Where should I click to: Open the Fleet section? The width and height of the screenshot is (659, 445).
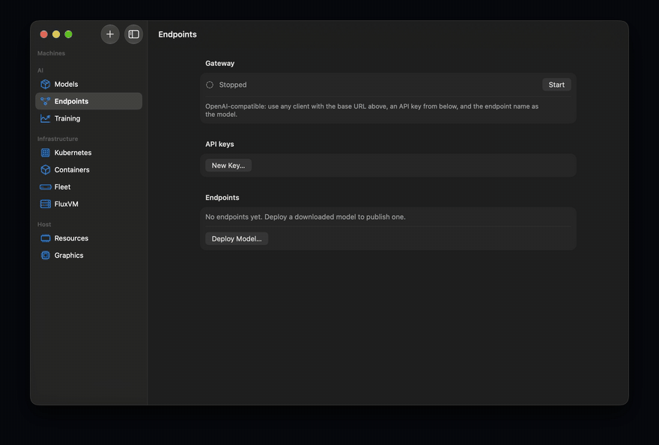coord(88,187)
